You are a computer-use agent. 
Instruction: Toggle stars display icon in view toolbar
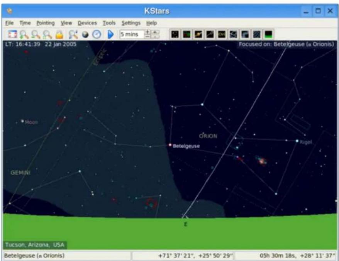175,34
